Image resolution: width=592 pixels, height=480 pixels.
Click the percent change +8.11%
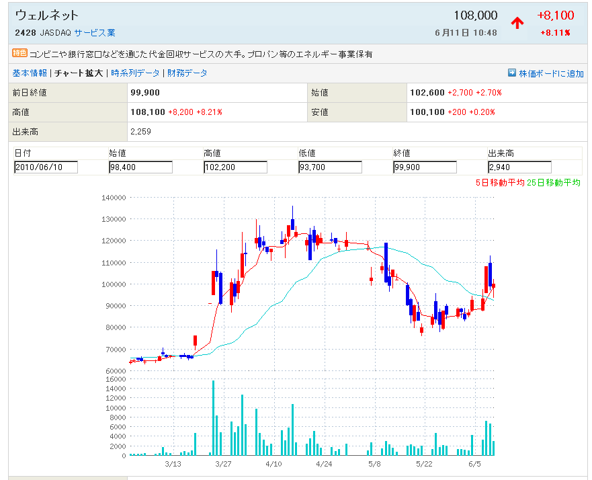(555, 33)
